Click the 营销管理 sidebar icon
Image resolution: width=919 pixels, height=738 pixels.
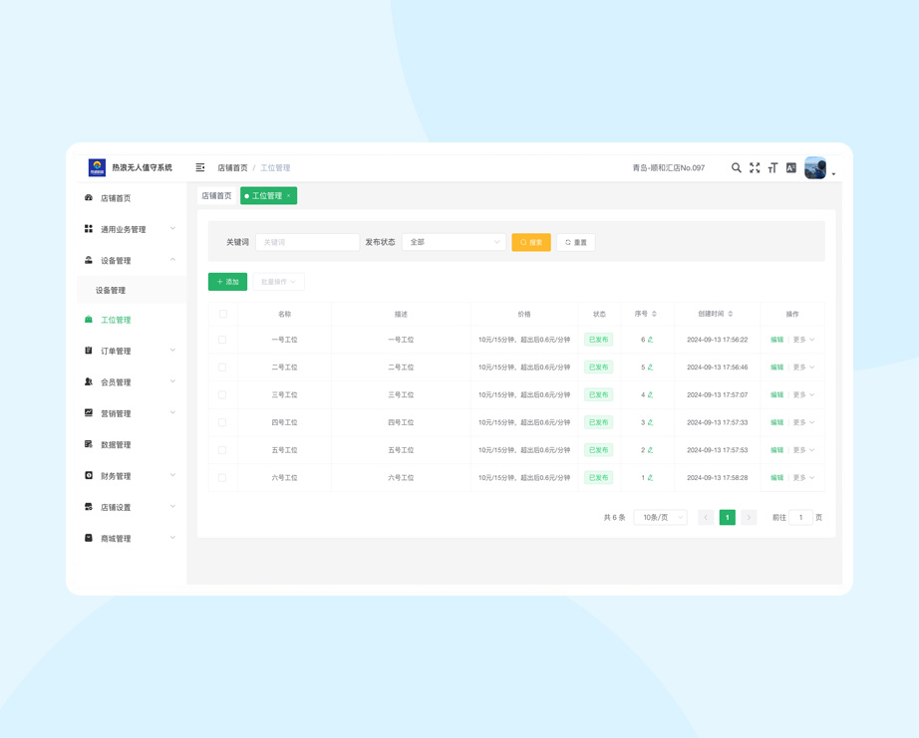pos(89,413)
